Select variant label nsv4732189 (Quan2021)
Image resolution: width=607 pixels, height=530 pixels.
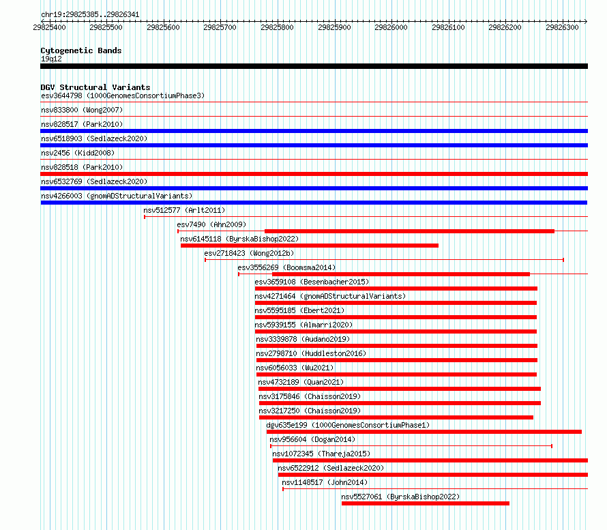click(x=301, y=382)
